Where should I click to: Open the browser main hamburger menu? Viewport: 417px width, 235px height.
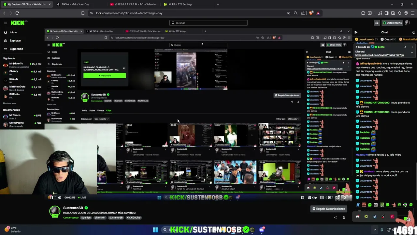click(413, 13)
